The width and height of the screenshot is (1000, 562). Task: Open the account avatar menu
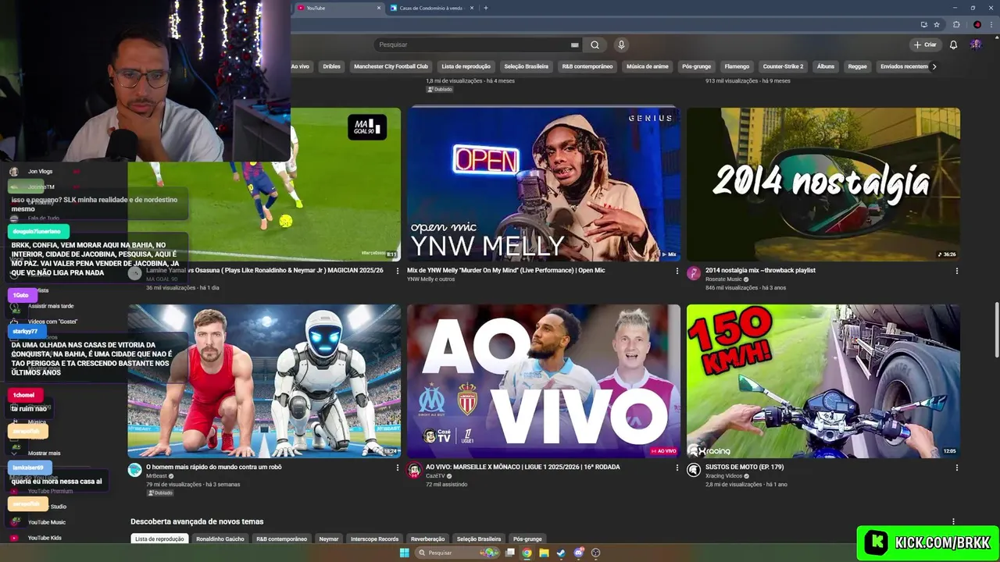[x=976, y=44]
